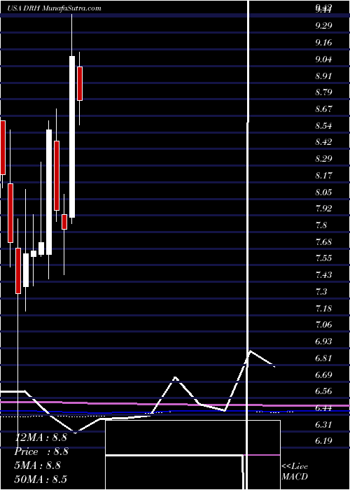Click the 8.29 price axis value
The width and height of the screenshot is (350, 490).
[x=323, y=159]
